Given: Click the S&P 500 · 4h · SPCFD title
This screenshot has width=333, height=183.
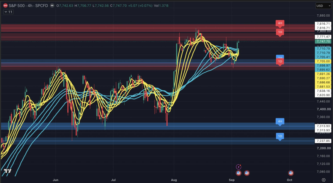Looking at the screenshot, I should (x=28, y=5).
